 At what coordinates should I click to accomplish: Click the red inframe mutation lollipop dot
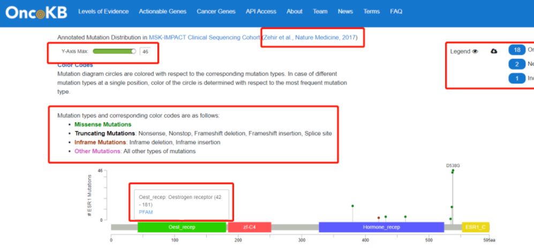pos(379,218)
